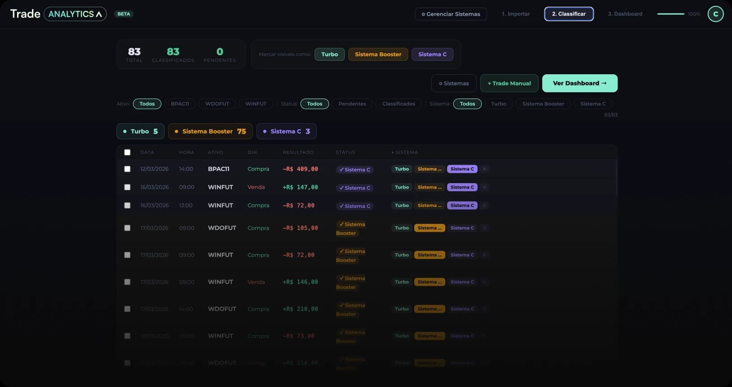Filter Sistema by Todos
This screenshot has width=732, height=387.
(467, 104)
